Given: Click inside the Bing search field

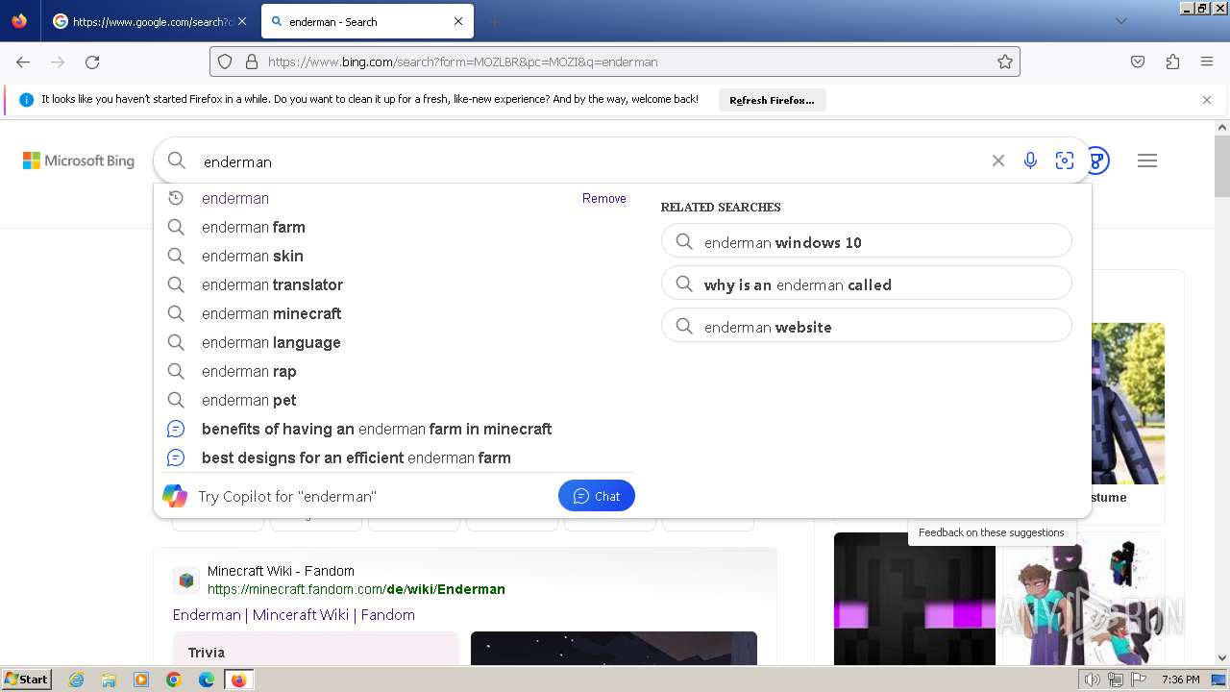Looking at the screenshot, I should pos(586,161).
